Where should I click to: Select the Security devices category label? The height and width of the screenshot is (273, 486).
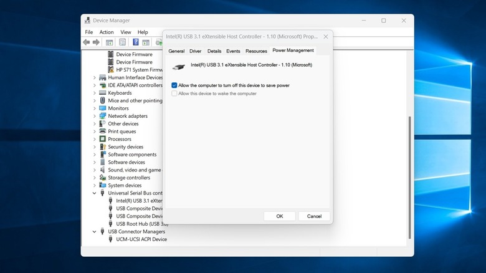pos(125,146)
